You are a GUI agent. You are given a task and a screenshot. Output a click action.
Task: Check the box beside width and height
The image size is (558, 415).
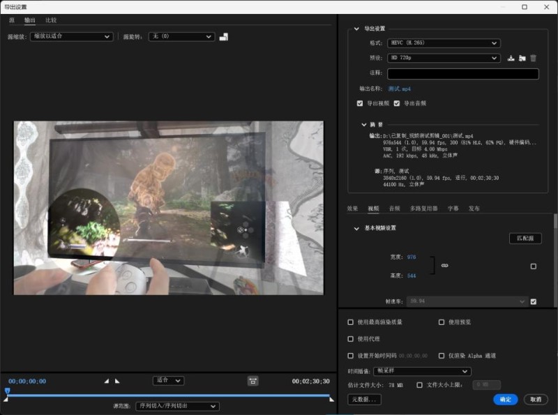(533, 266)
